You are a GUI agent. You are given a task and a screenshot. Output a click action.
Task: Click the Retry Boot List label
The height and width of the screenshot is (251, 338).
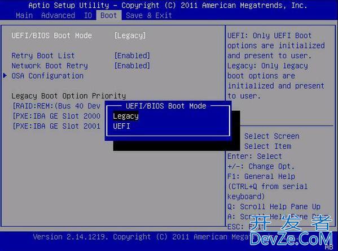pos(43,56)
